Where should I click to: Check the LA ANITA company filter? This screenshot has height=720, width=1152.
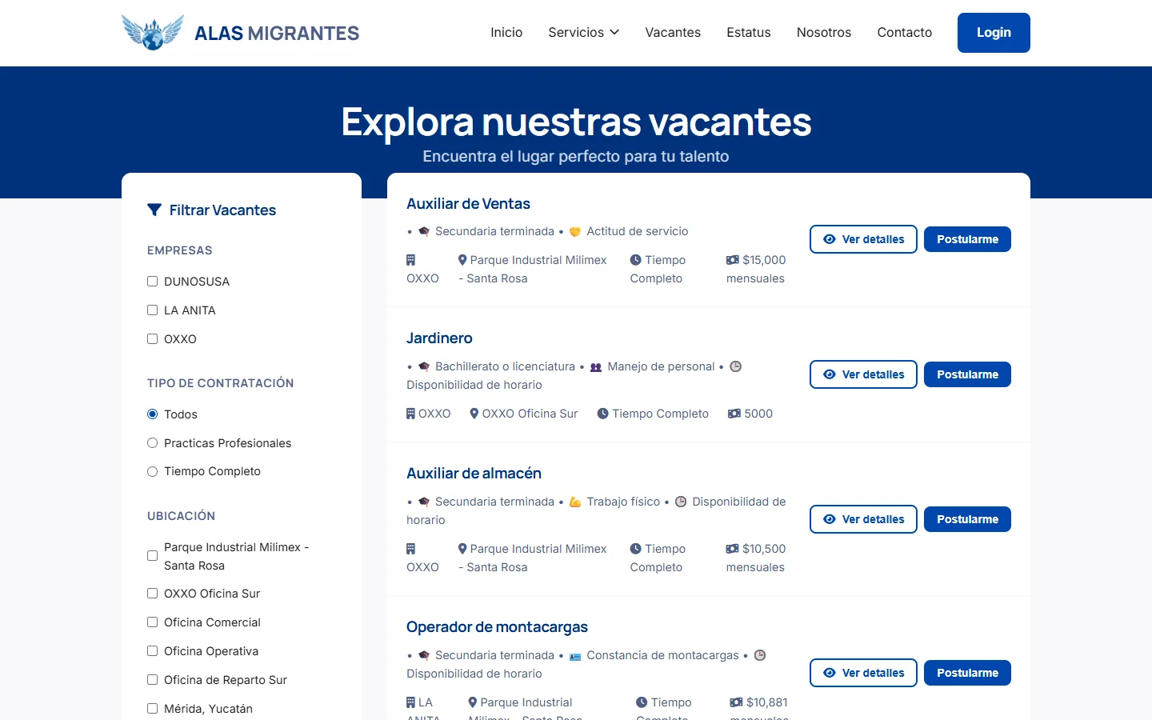point(152,310)
